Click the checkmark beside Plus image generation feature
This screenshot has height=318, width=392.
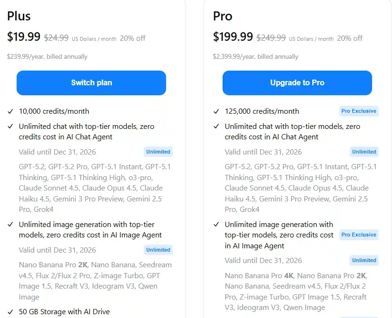click(x=9, y=225)
